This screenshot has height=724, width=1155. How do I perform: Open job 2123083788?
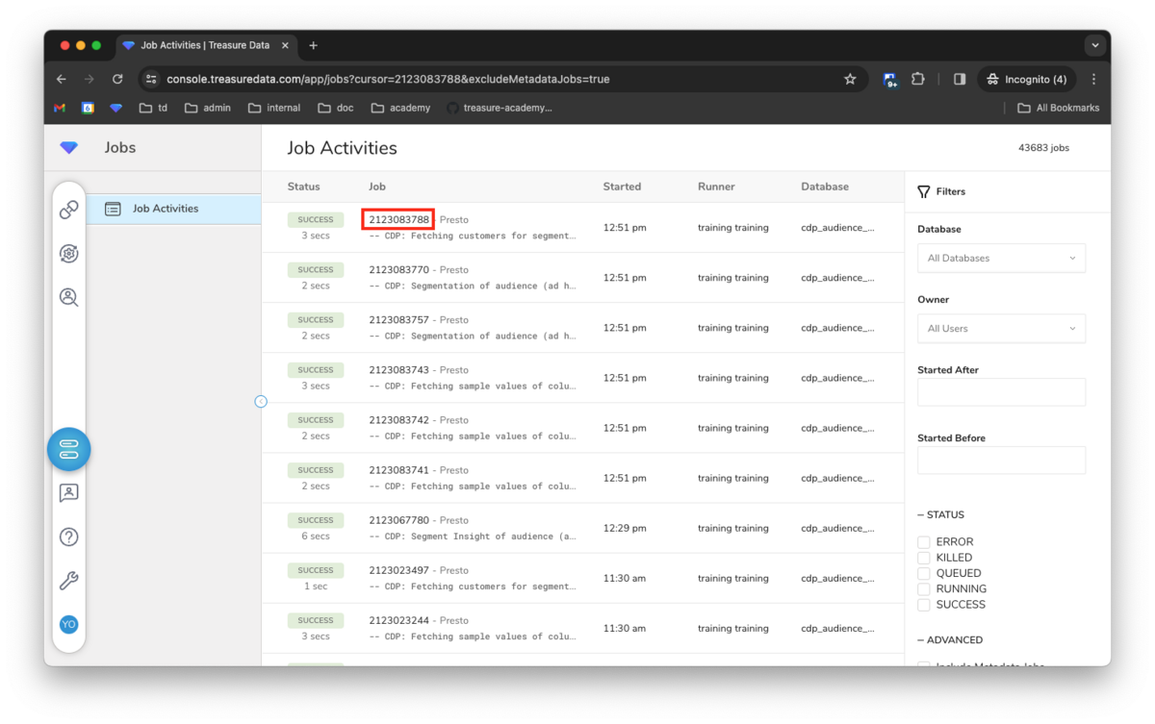tap(398, 219)
